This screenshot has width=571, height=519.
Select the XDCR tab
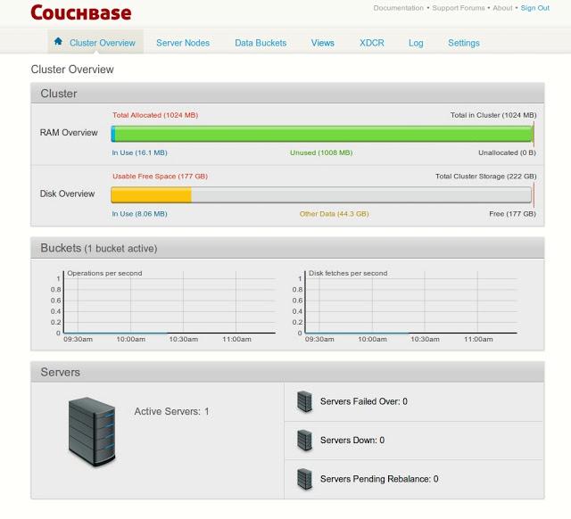coord(372,43)
